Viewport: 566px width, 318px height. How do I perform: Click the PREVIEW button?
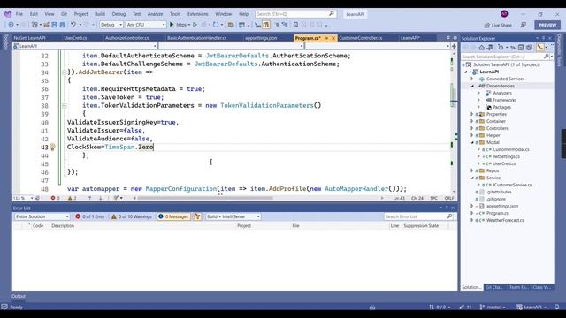(547, 25)
